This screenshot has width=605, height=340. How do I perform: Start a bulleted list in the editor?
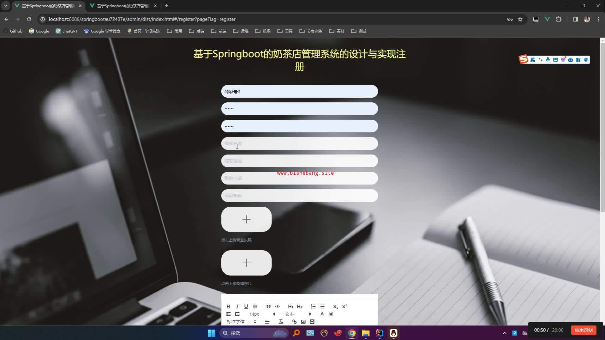tap(322, 307)
